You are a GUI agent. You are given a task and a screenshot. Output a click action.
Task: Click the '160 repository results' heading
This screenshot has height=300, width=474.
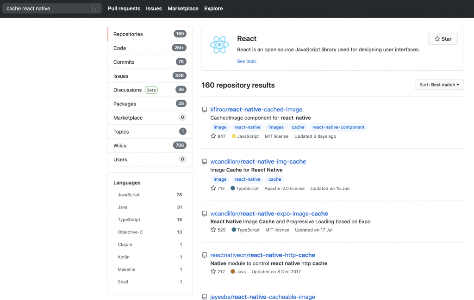tap(238, 85)
